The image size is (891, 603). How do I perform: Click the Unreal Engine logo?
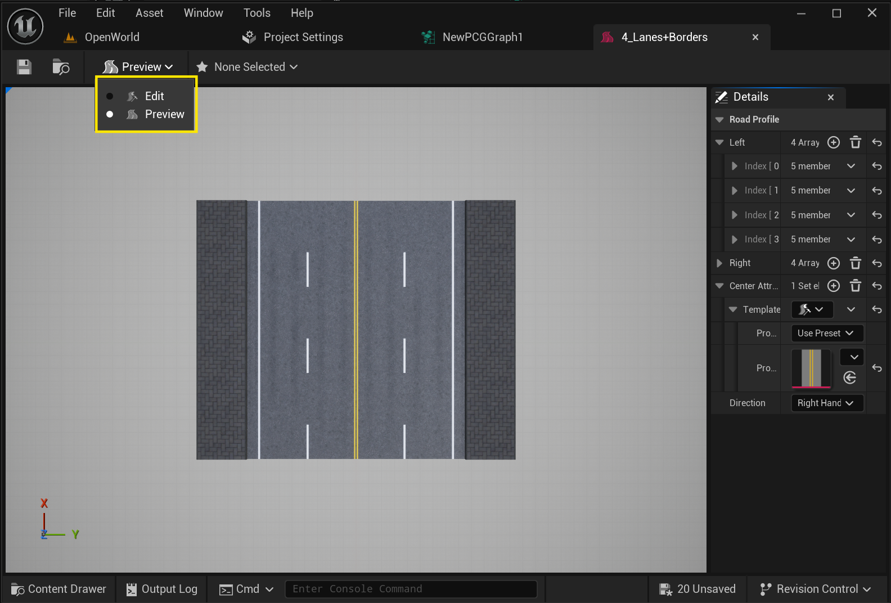coord(25,26)
